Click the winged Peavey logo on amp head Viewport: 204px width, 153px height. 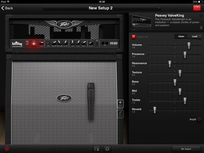pos(64,24)
